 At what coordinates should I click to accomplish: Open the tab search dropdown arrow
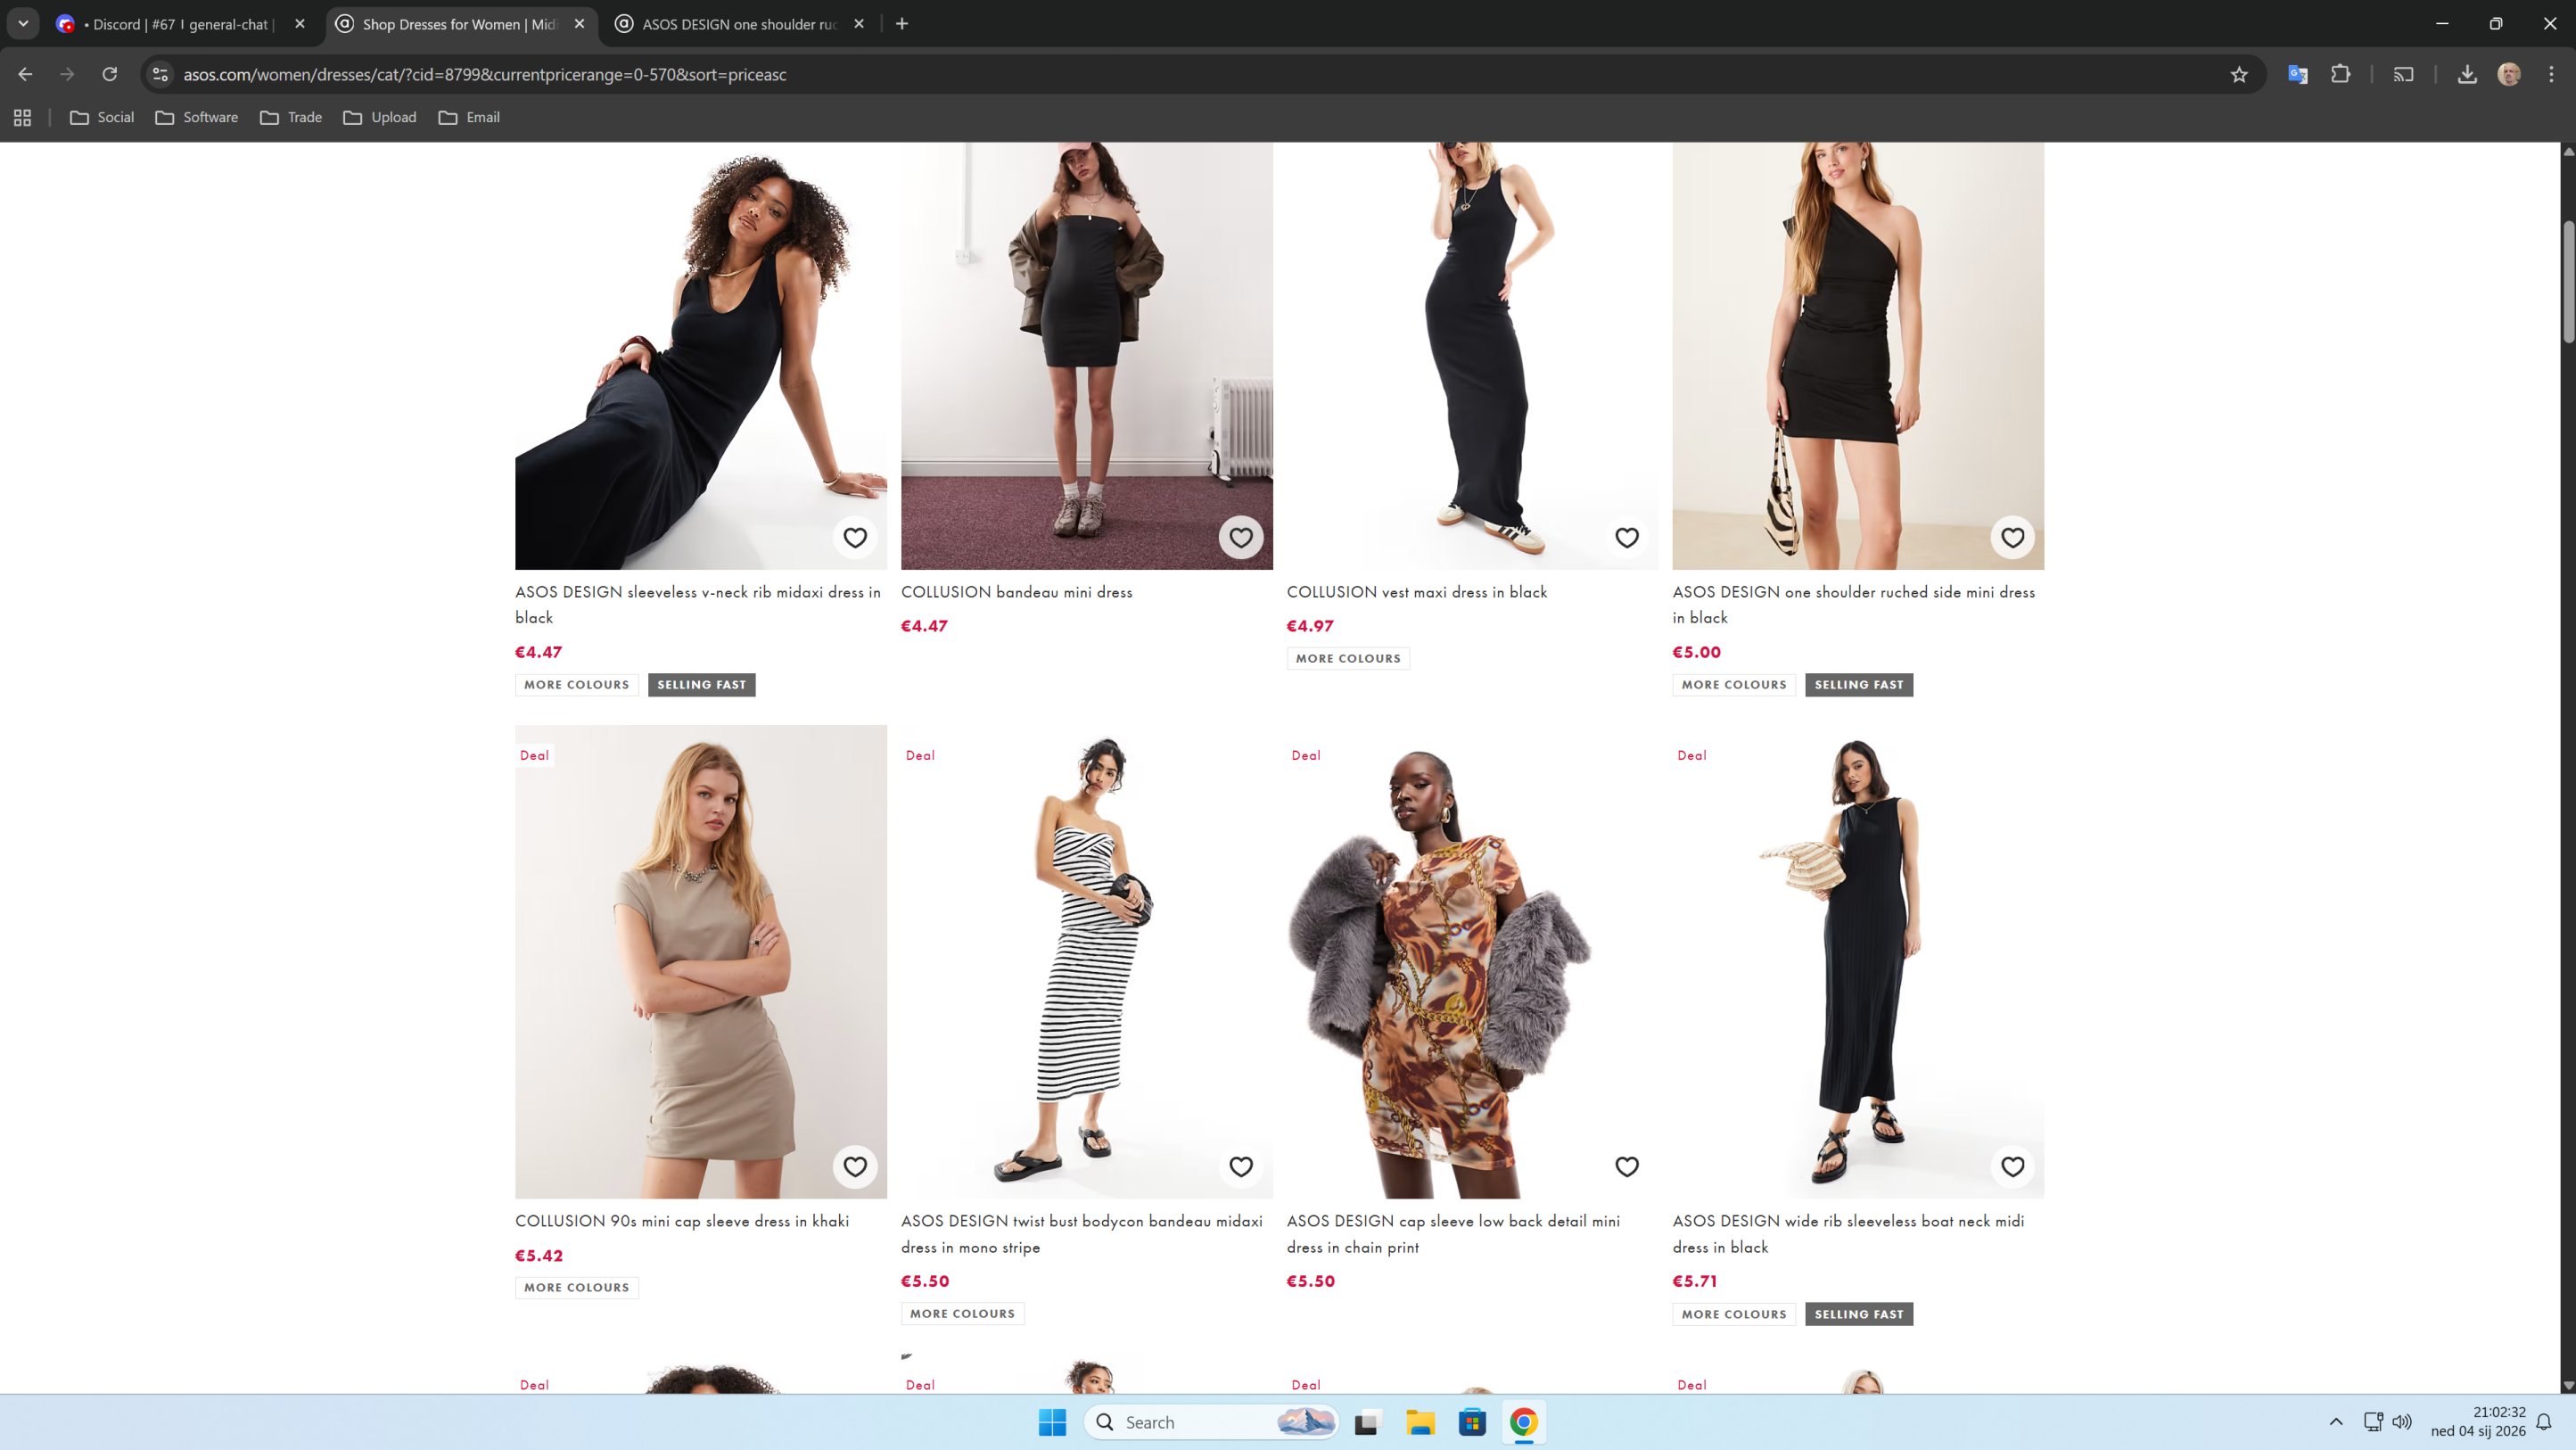[x=23, y=23]
